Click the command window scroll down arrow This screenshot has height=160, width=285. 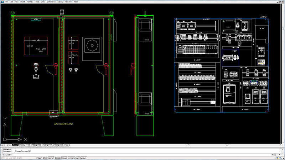click(282, 152)
